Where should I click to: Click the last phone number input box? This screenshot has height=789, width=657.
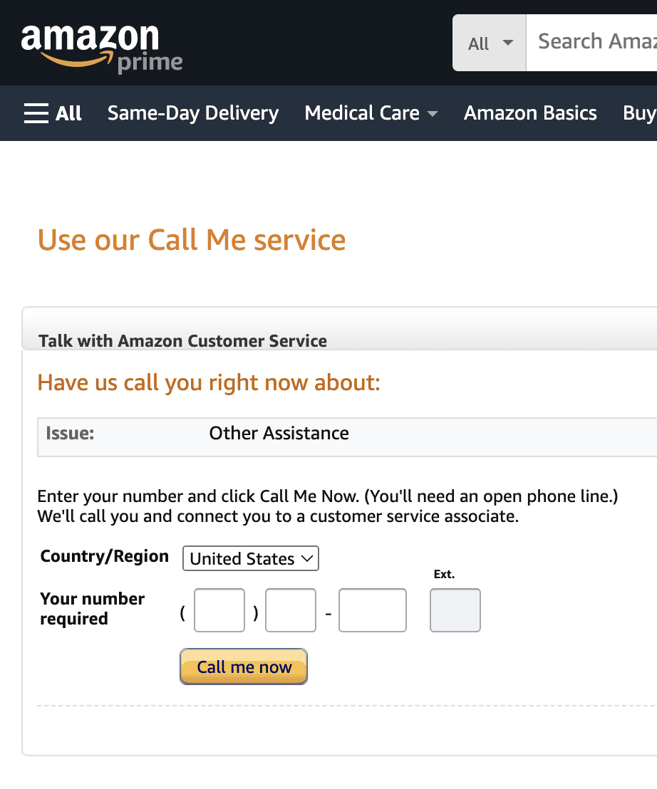click(372, 610)
